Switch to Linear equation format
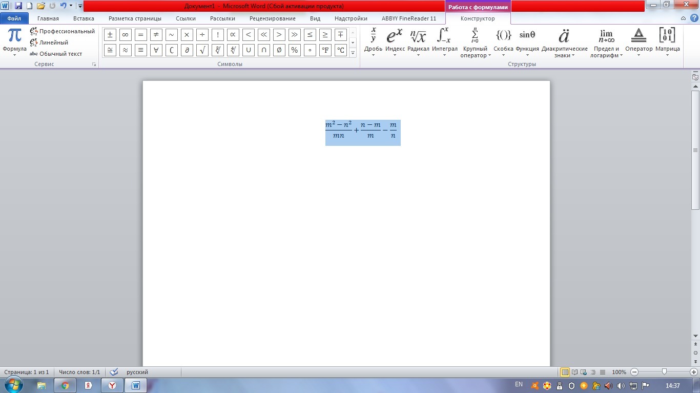 pos(49,42)
